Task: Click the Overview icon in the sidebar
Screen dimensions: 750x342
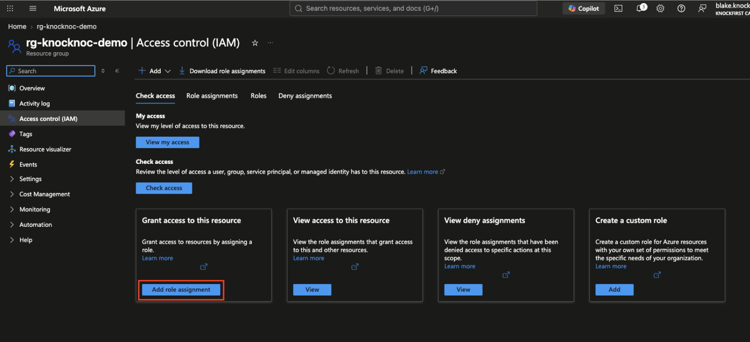Action: pos(12,88)
